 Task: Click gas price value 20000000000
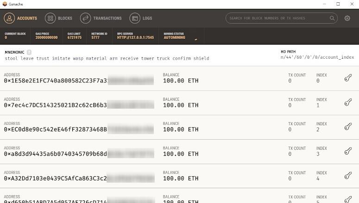[46, 37]
